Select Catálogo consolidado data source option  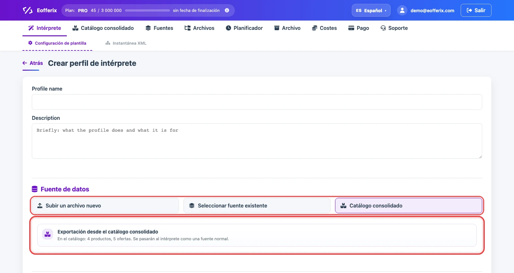tap(409, 206)
